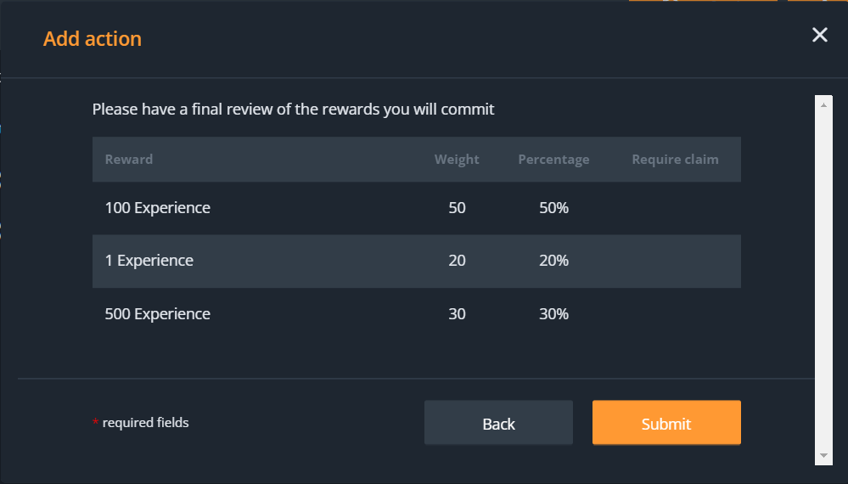848x484 pixels.
Task: Click the Add action dialog title
Action: pos(93,39)
